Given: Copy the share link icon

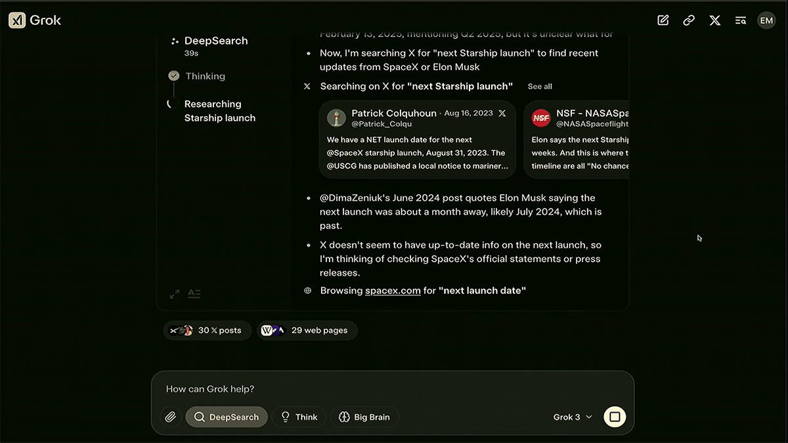Looking at the screenshot, I should [x=689, y=20].
